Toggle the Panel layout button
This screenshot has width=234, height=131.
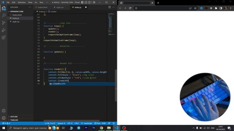86,3
